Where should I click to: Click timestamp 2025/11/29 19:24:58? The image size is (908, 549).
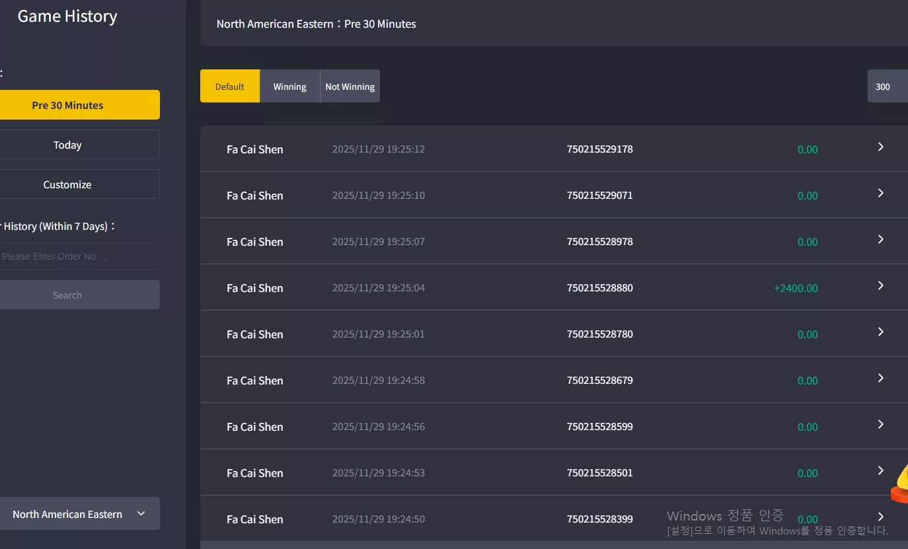pyautogui.click(x=379, y=381)
